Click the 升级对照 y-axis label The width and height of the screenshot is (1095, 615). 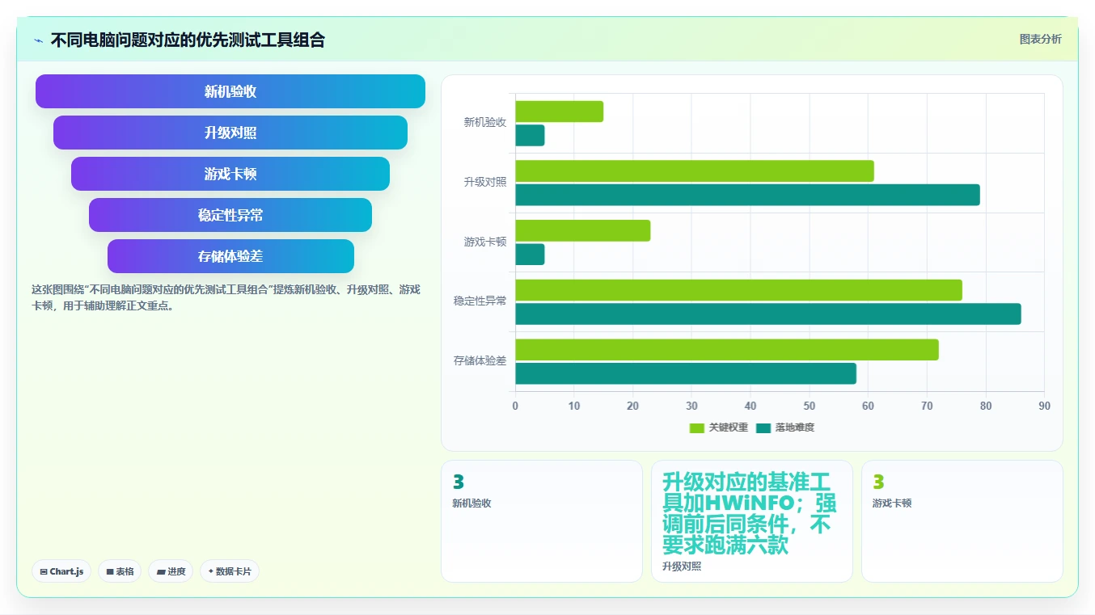click(x=485, y=183)
